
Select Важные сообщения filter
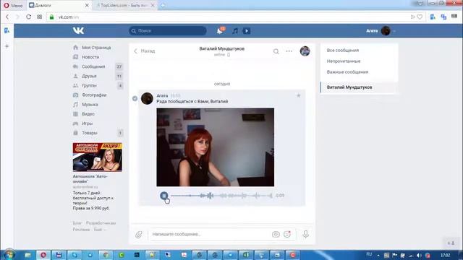(347, 72)
